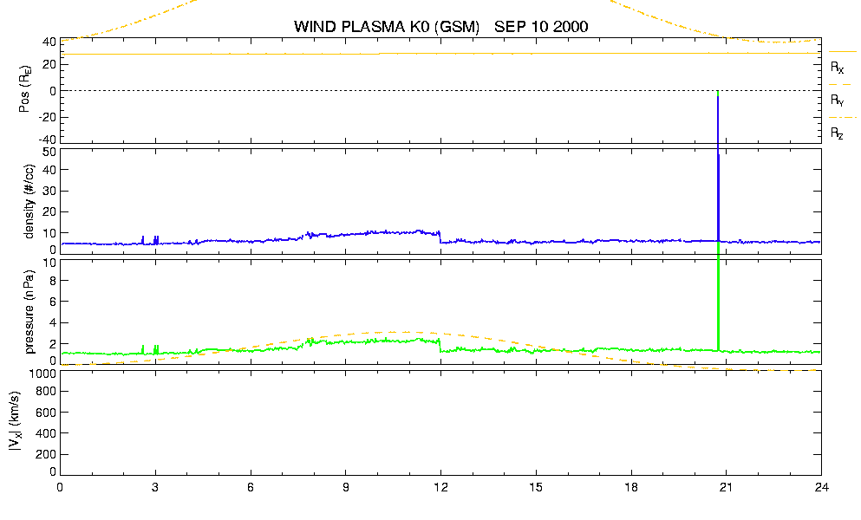Click the solid orange Rx legend line
This screenshot has width=861, height=520.
pos(842,52)
